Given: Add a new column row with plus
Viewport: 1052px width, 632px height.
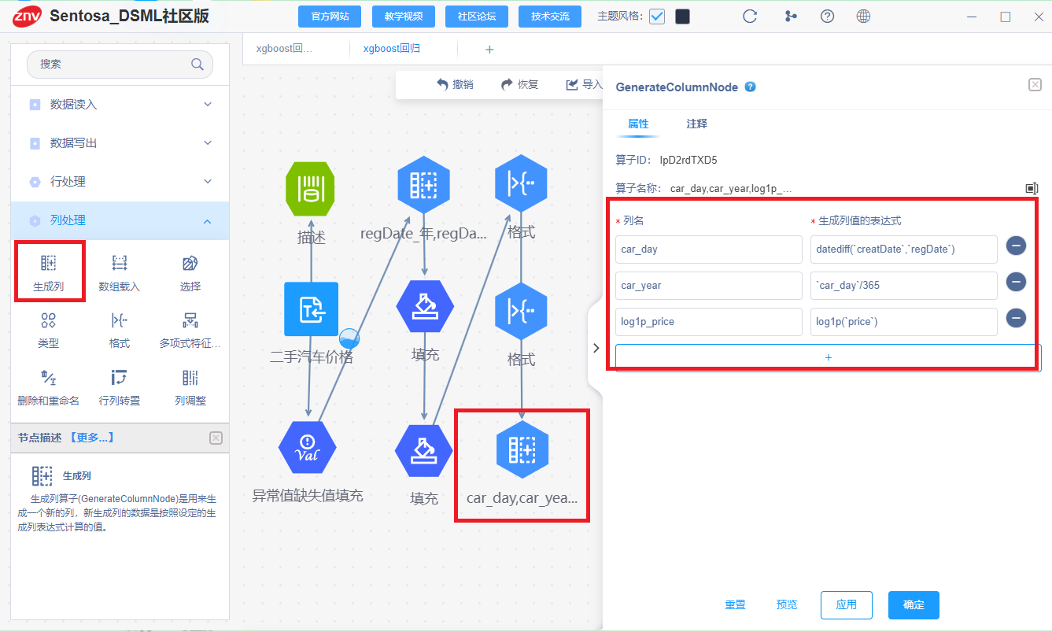Looking at the screenshot, I should [828, 357].
